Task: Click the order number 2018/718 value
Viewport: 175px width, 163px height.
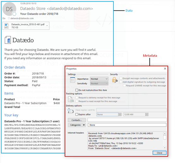Action: point(38,73)
